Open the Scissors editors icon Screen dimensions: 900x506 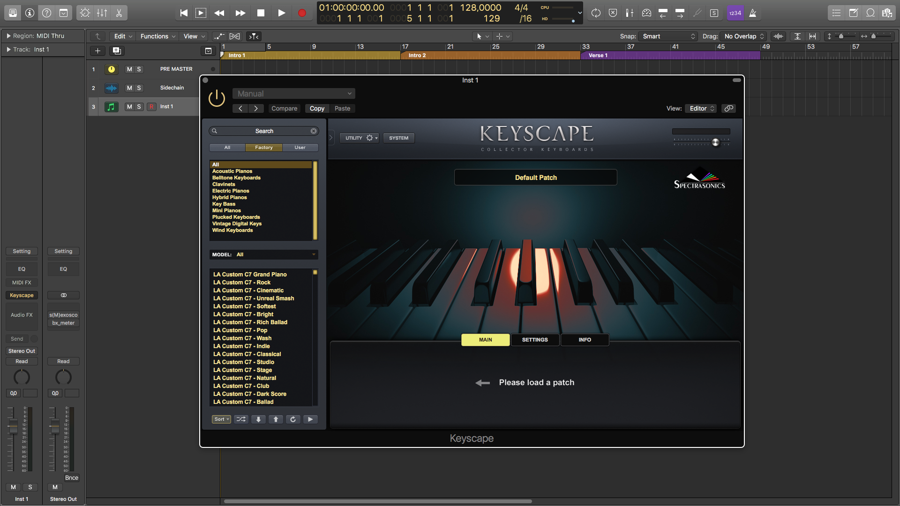pyautogui.click(x=119, y=13)
